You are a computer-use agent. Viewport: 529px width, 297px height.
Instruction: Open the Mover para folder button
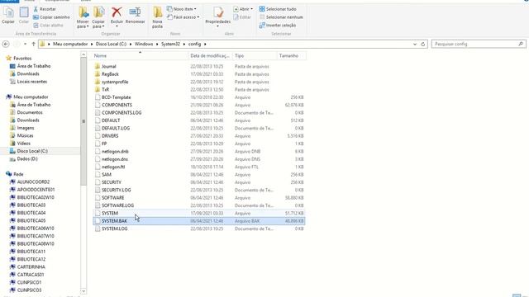(x=83, y=17)
